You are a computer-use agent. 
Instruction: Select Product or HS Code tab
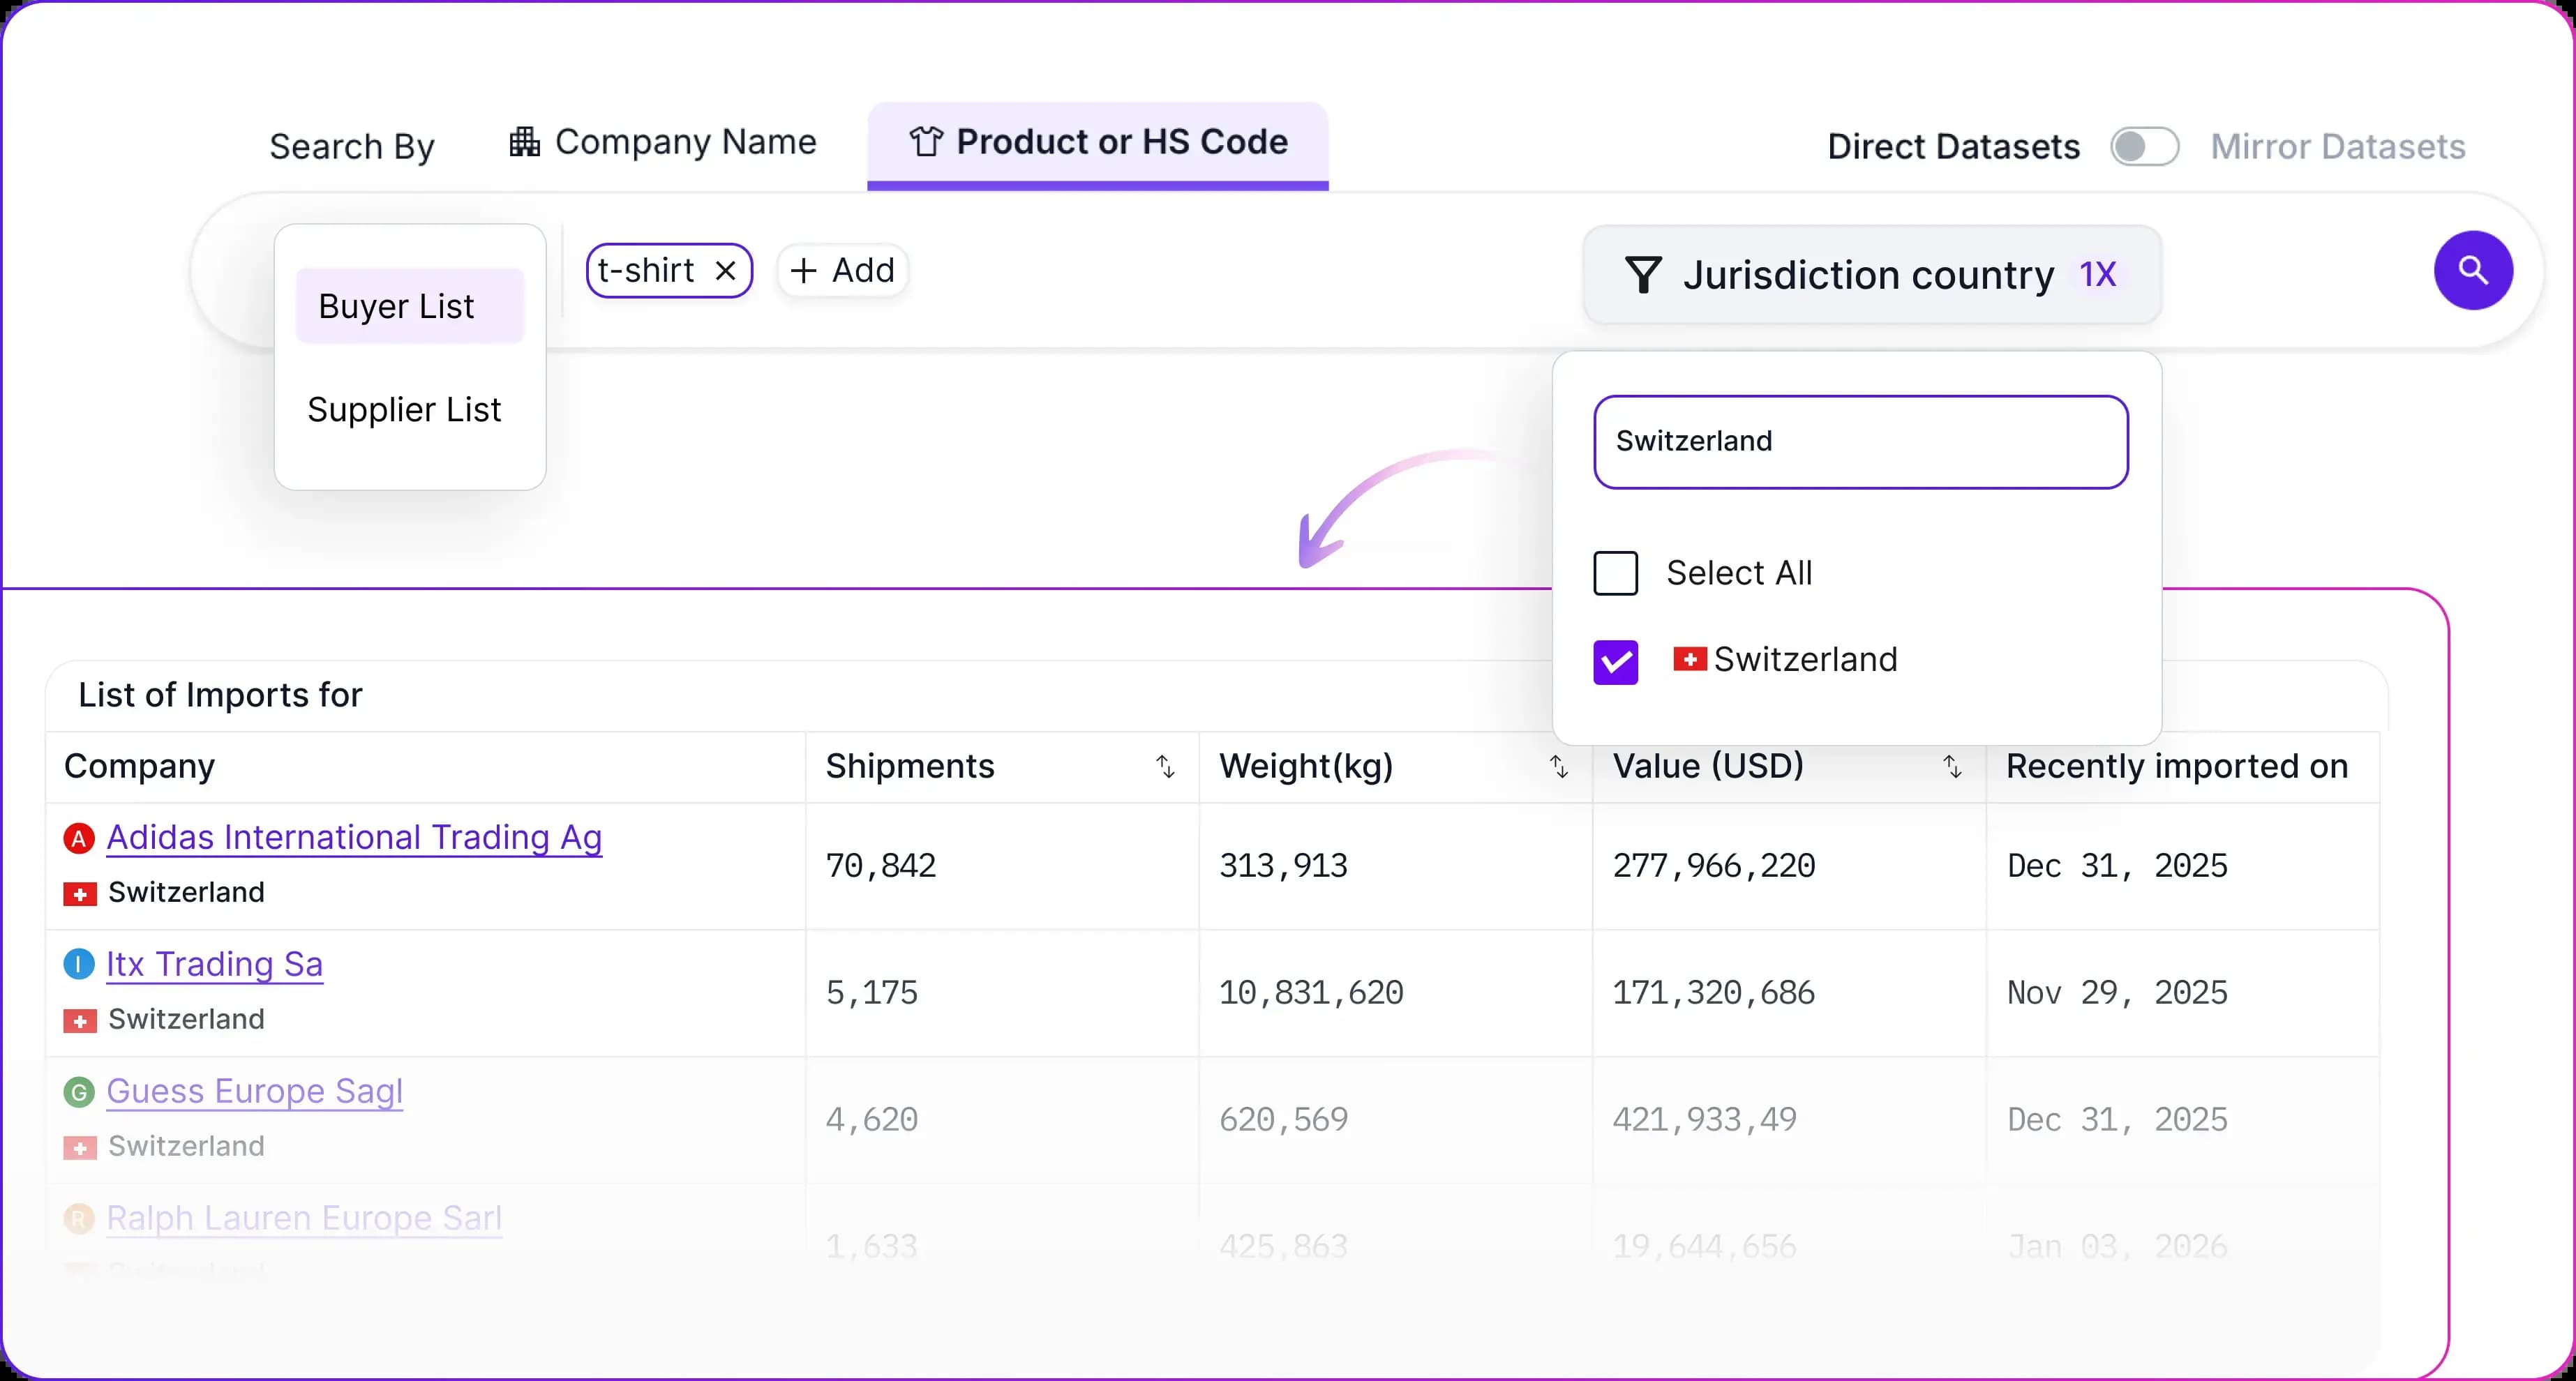1097,143
